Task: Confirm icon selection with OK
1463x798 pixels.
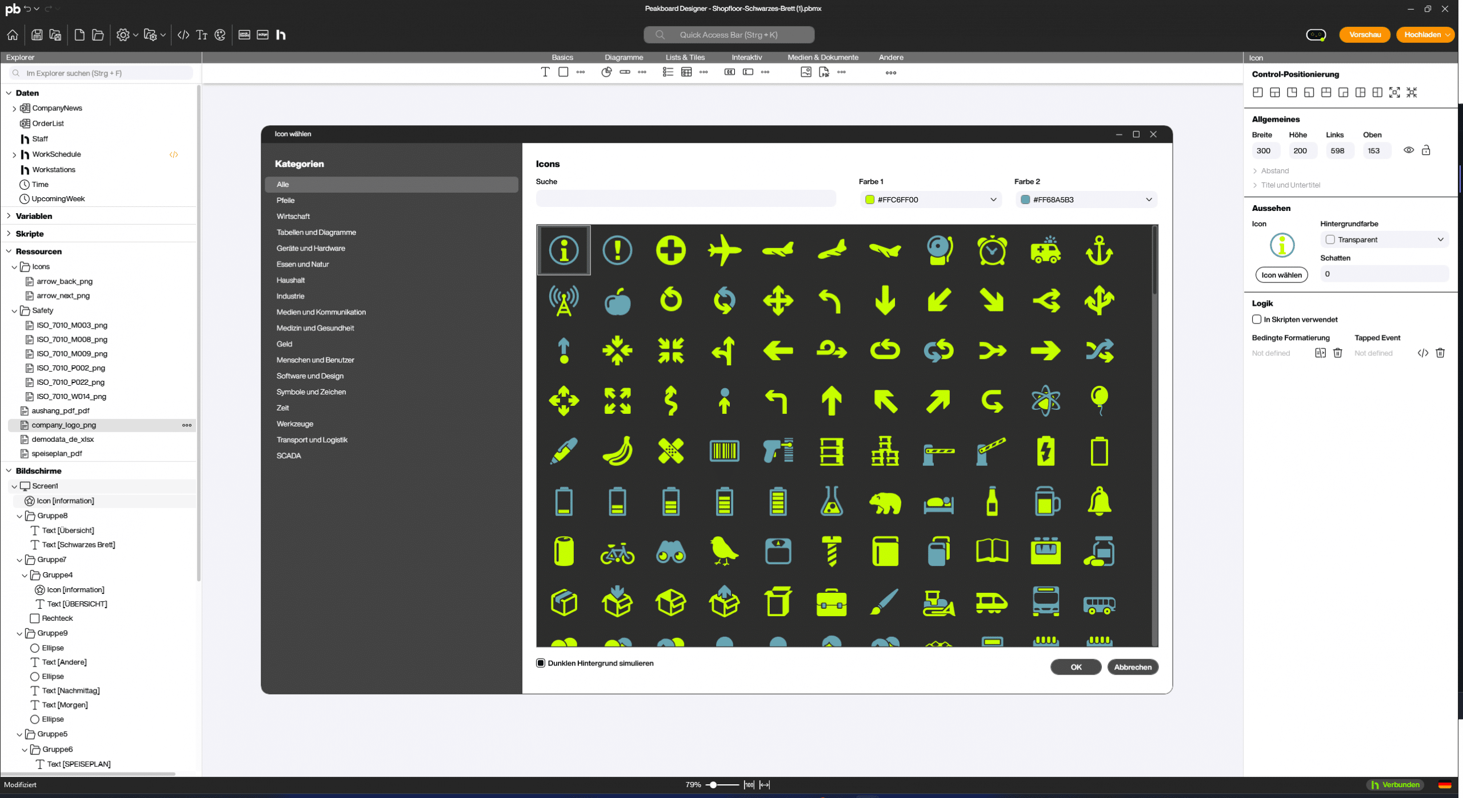Action: coord(1075,667)
